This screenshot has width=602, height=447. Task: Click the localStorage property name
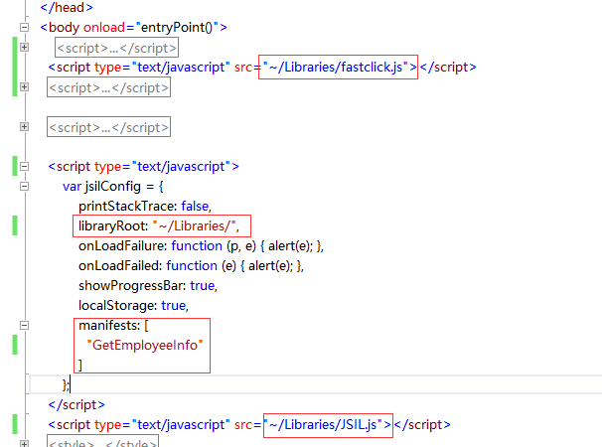tap(117, 306)
